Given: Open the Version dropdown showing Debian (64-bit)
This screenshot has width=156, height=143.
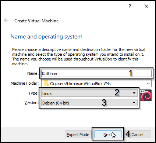Looking at the screenshot, I should pyautogui.click(x=89, y=103).
